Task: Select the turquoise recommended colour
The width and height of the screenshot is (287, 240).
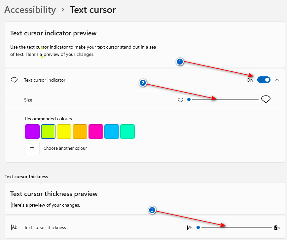Action: click(127, 132)
